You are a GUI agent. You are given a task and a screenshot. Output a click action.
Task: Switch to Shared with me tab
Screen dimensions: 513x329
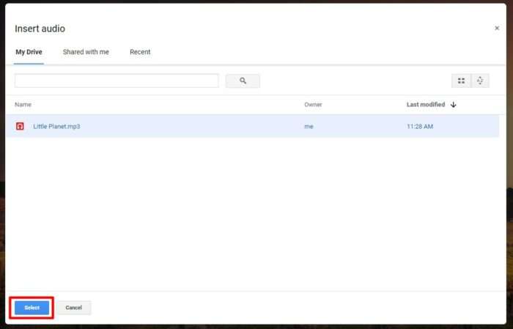click(x=86, y=52)
